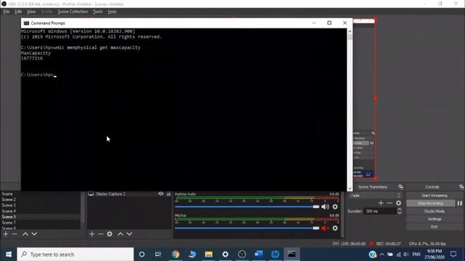The width and height of the screenshot is (465, 261).
Task: Move selected source down
Action: click(129, 234)
